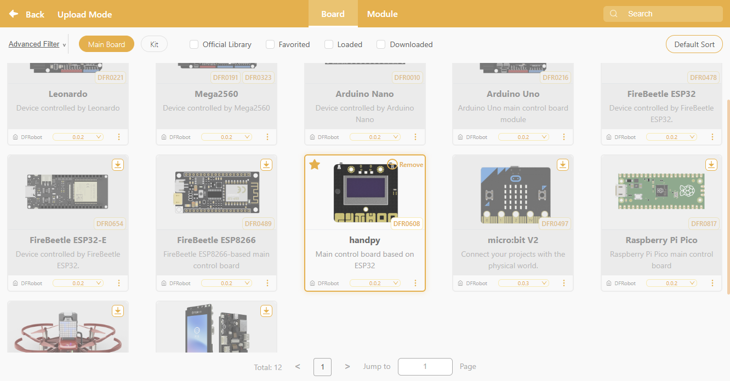Image resolution: width=730 pixels, height=381 pixels.
Task: Open more options for FireBeetle ESP32
Action: pyautogui.click(x=712, y=137)
